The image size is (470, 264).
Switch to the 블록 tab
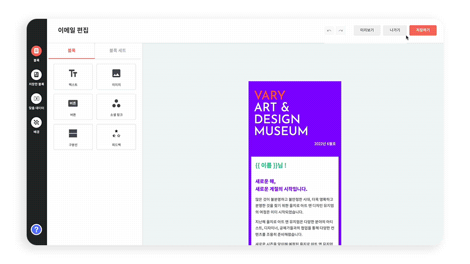pos(72,51)
